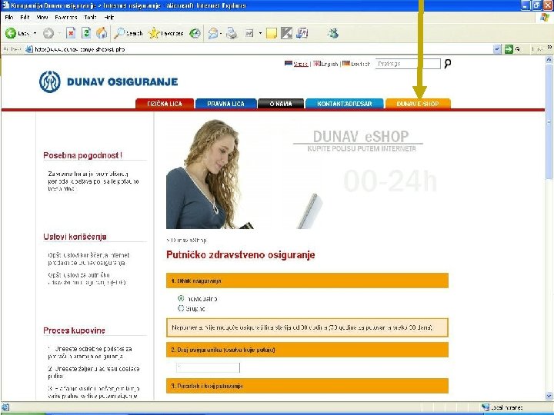Click the Putničko zdravstveno osiguranje heading

point(241,255)
